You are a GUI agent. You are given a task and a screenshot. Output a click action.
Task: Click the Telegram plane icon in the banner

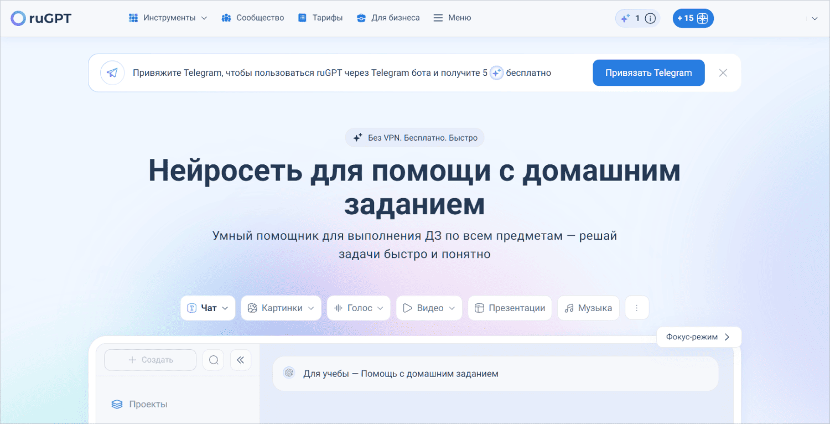point(112,73)
